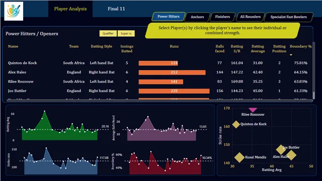The height and width of the screenshot is (181, 322).
Task: Select the Finishers category
Action: 222,17
